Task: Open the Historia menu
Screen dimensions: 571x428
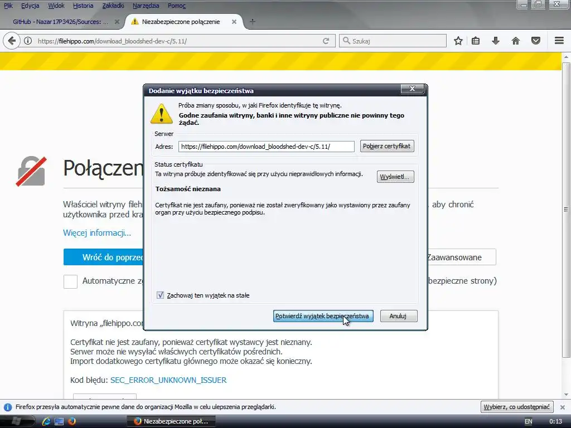Action: (83, 6)
